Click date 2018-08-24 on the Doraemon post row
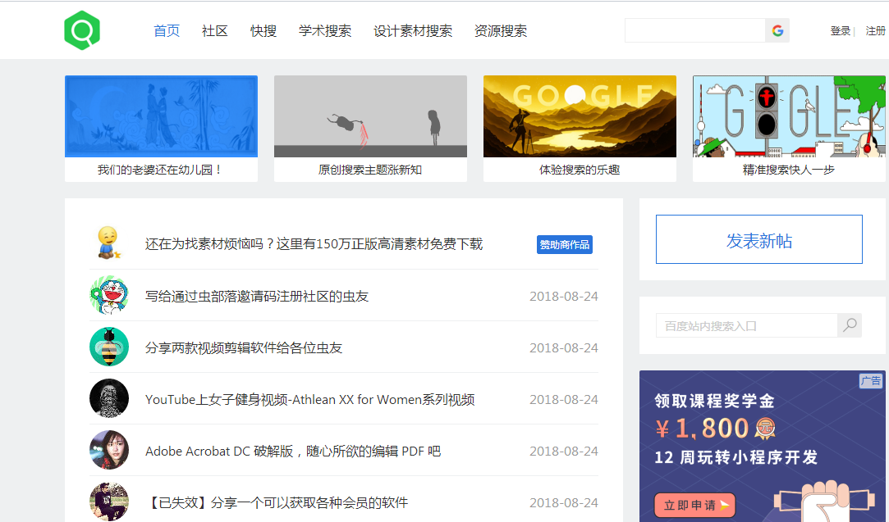The height and width of the screenshot is (522, 889). point(564,296)
